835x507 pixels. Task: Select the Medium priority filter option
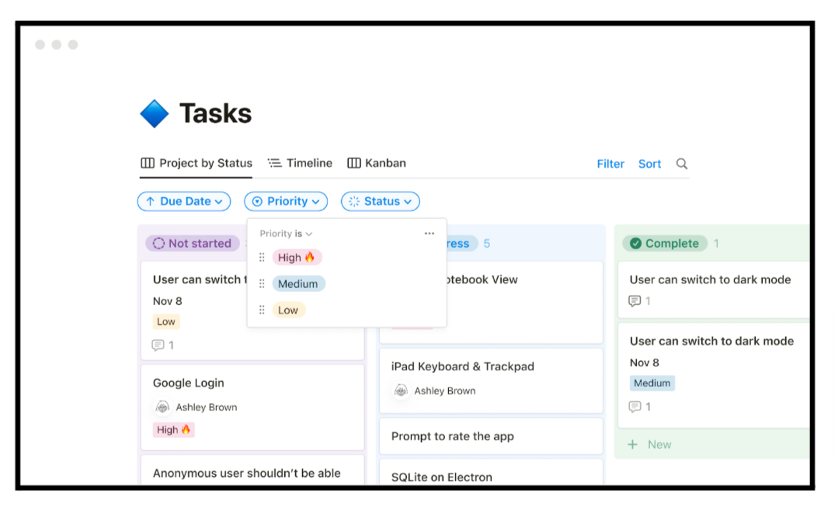298,284
